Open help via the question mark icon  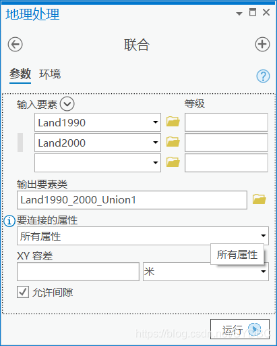click(x=263, y=76)
